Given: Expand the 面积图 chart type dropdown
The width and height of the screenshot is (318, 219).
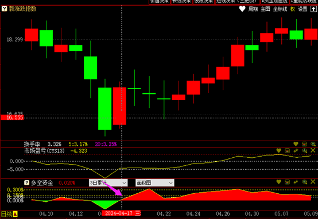Looking at the screenshot, I should [x=155, y=183].
